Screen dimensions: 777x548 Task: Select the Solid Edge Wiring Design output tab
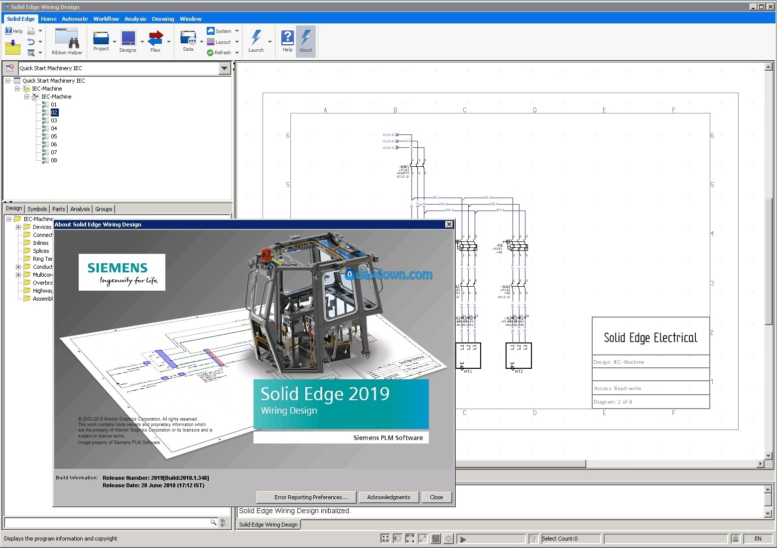click(268, 525)
